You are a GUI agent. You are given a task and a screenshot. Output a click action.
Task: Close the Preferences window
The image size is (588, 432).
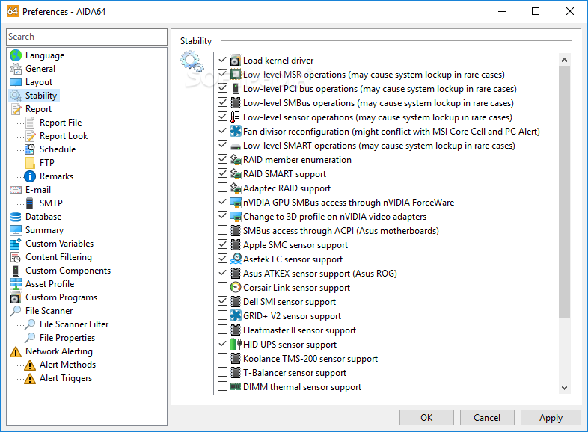(x=569, y=11)
